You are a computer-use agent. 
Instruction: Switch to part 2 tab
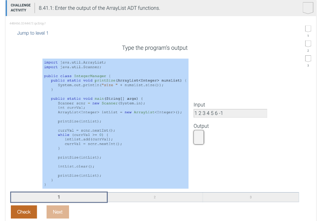tap(155, 197)
